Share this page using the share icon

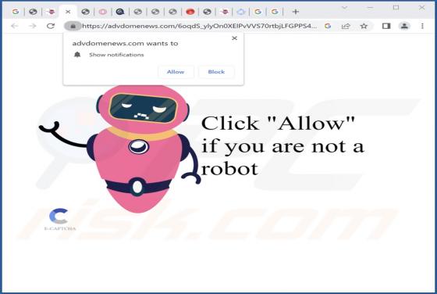click(346, 26)
